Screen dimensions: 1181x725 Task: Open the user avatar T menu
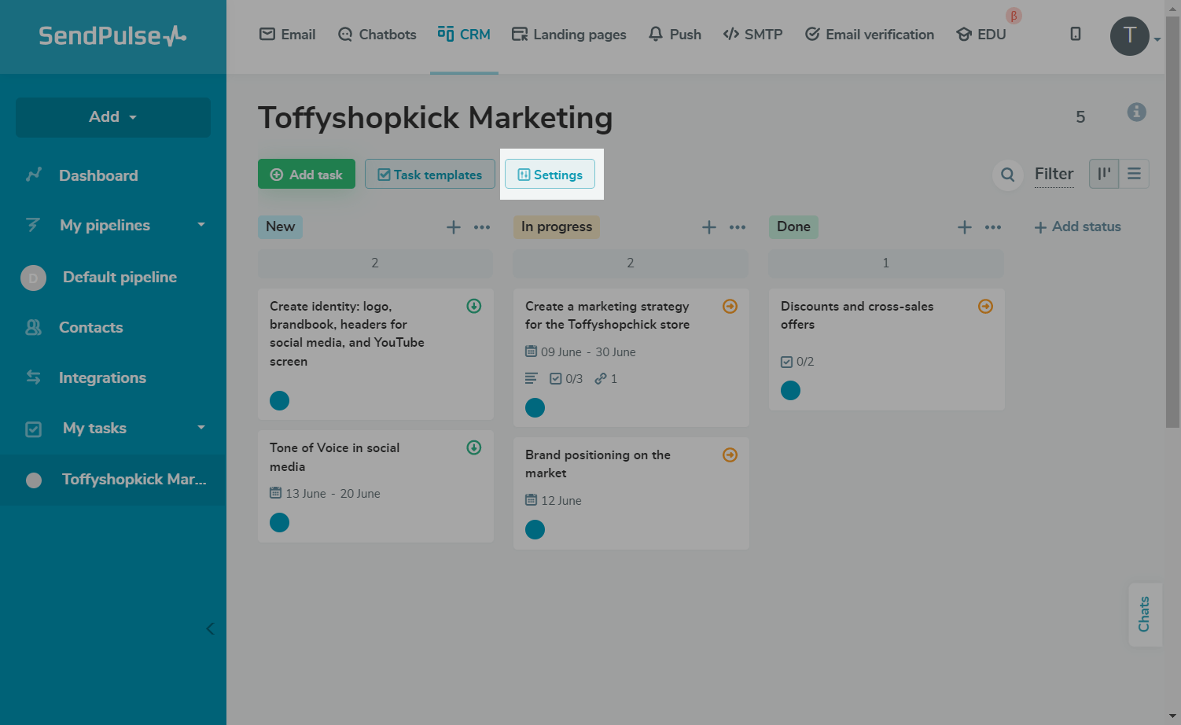coord(1130,36)
